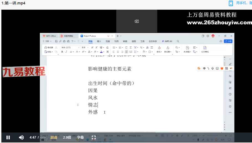Open the font name dropdown 宋体
The height and width of the screenshot is (143, 252).
click(70, 48)
